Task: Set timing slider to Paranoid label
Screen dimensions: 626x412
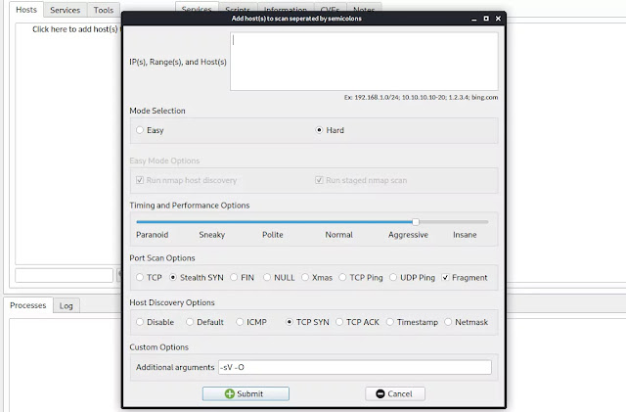Action: tap(153, 235)
